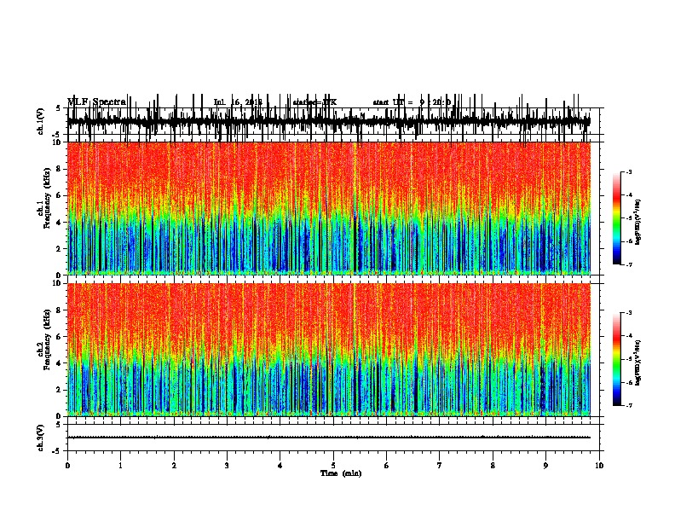675x522 pixels.
Task: Click time axis tick label '4'
Action: pyautogui.click(x=280, y=466)
